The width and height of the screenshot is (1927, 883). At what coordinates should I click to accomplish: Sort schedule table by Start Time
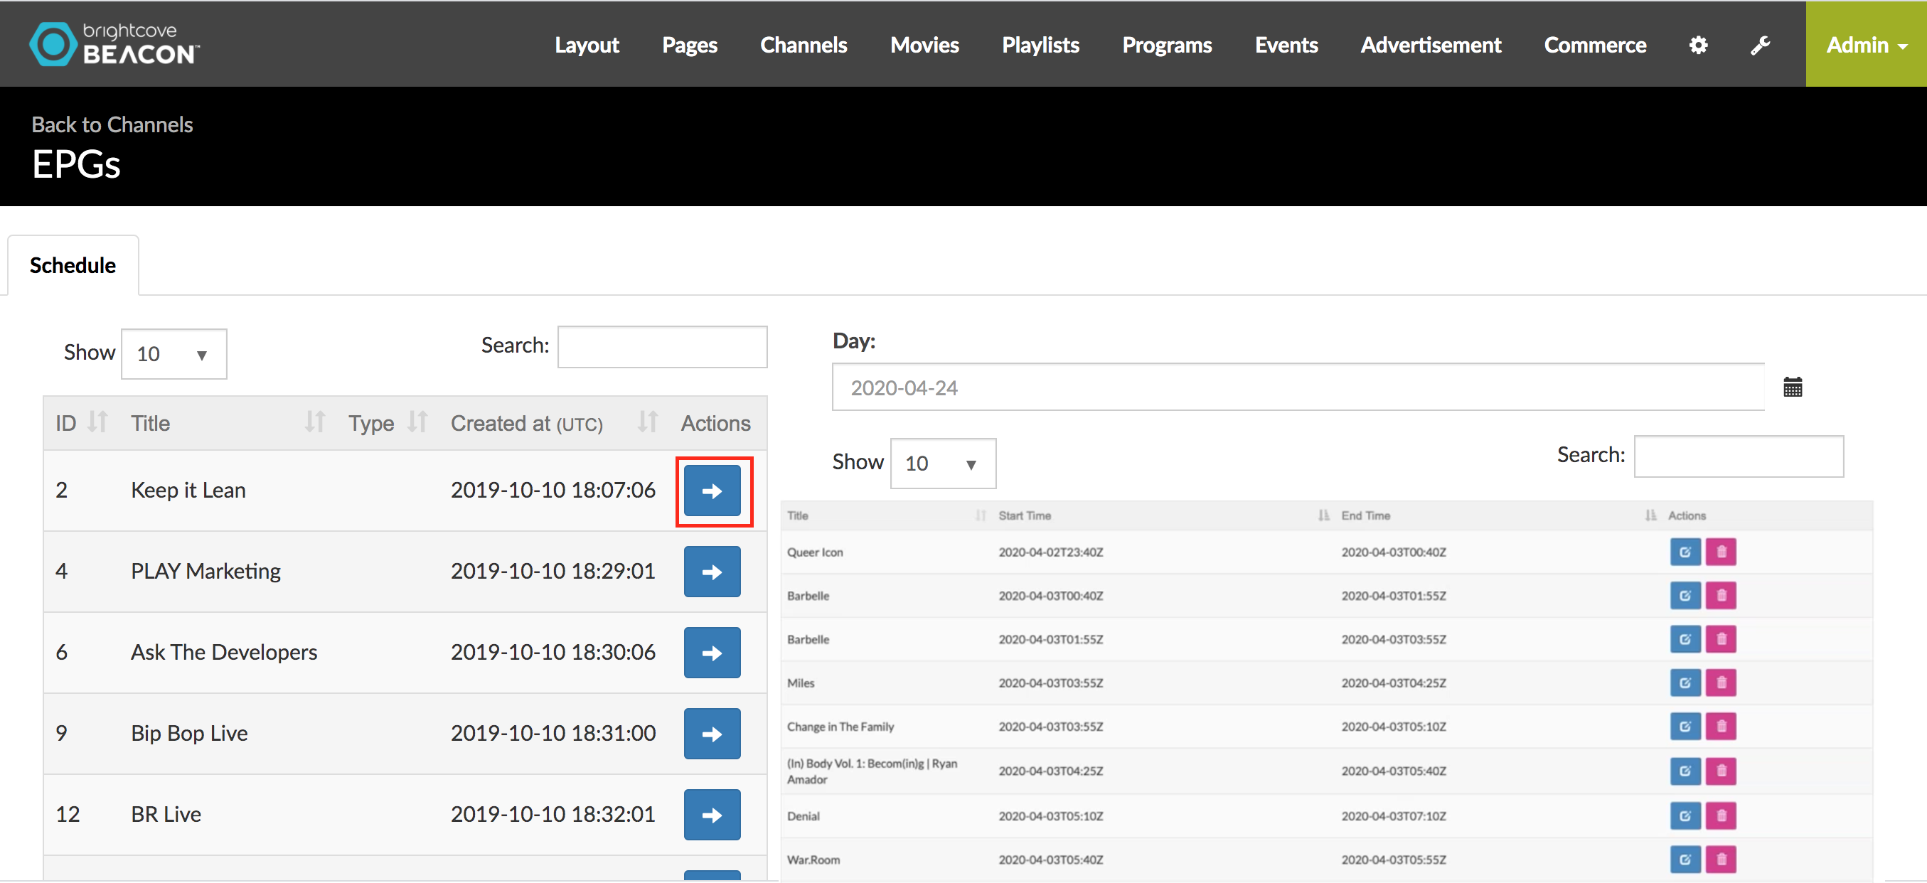(x=1323, y=515)
